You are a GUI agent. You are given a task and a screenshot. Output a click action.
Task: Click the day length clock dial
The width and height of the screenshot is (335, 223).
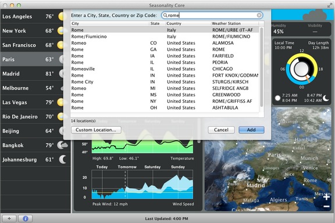[x=302, y=69]
